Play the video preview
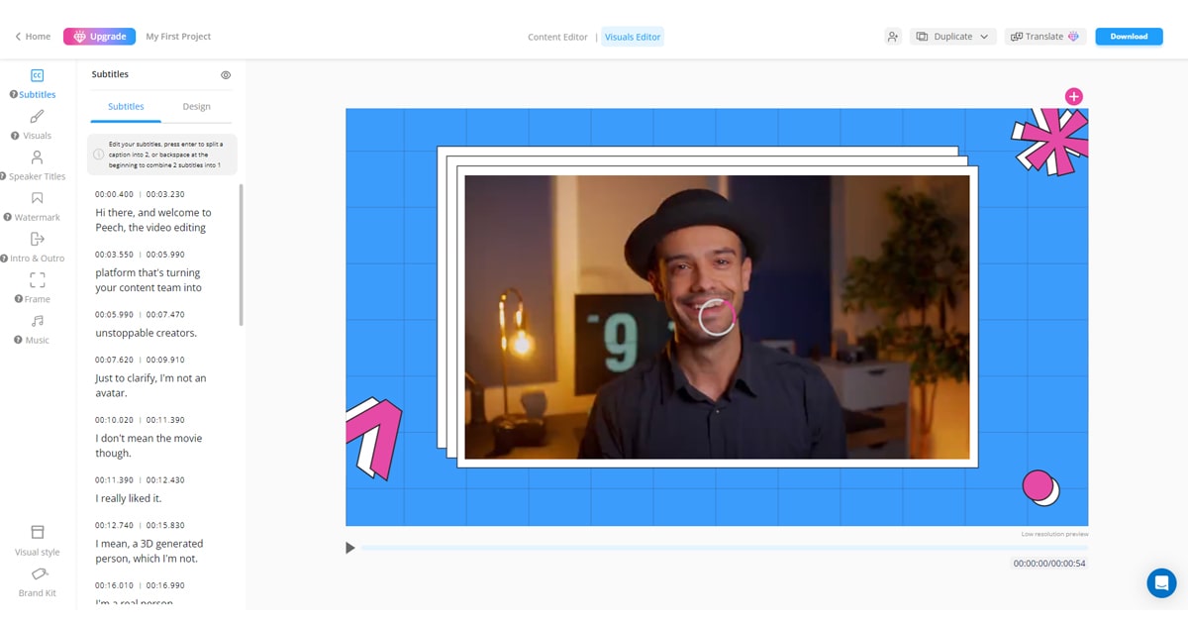Image resolution: width=1188 pixels, height=624 pixels. coord(349,548)
